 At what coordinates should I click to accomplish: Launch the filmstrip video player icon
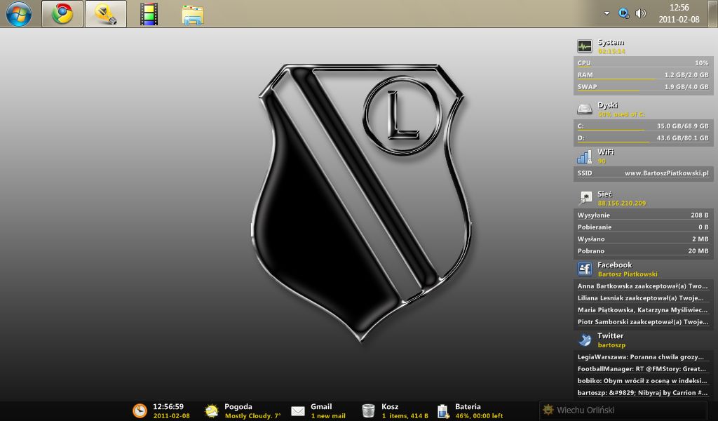[149, 14]
